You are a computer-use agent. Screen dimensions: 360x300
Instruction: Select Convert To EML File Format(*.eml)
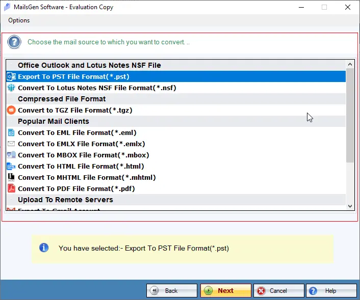pos(176,132)
